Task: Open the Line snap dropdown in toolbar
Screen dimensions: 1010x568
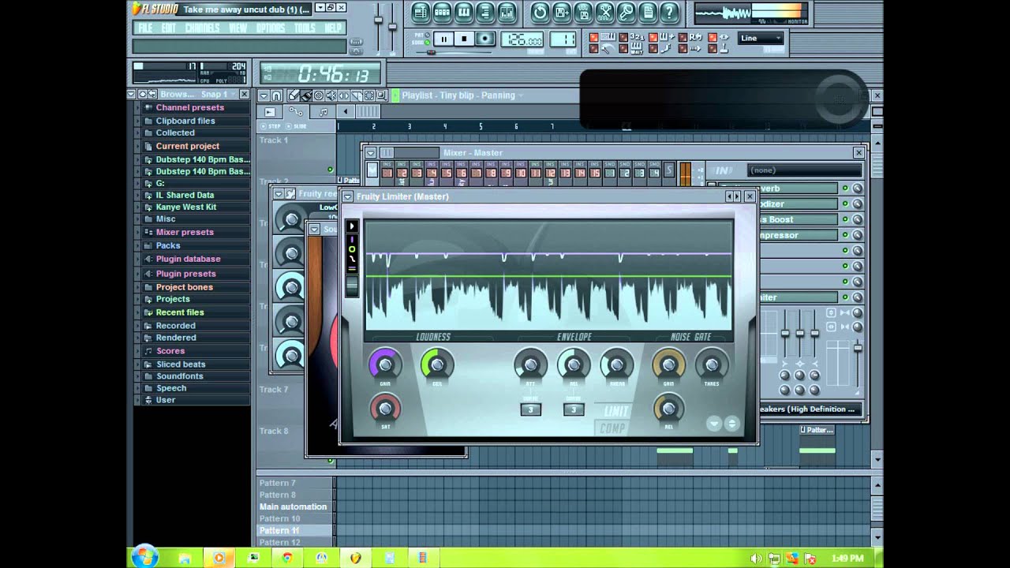Action: pos(761,38)
